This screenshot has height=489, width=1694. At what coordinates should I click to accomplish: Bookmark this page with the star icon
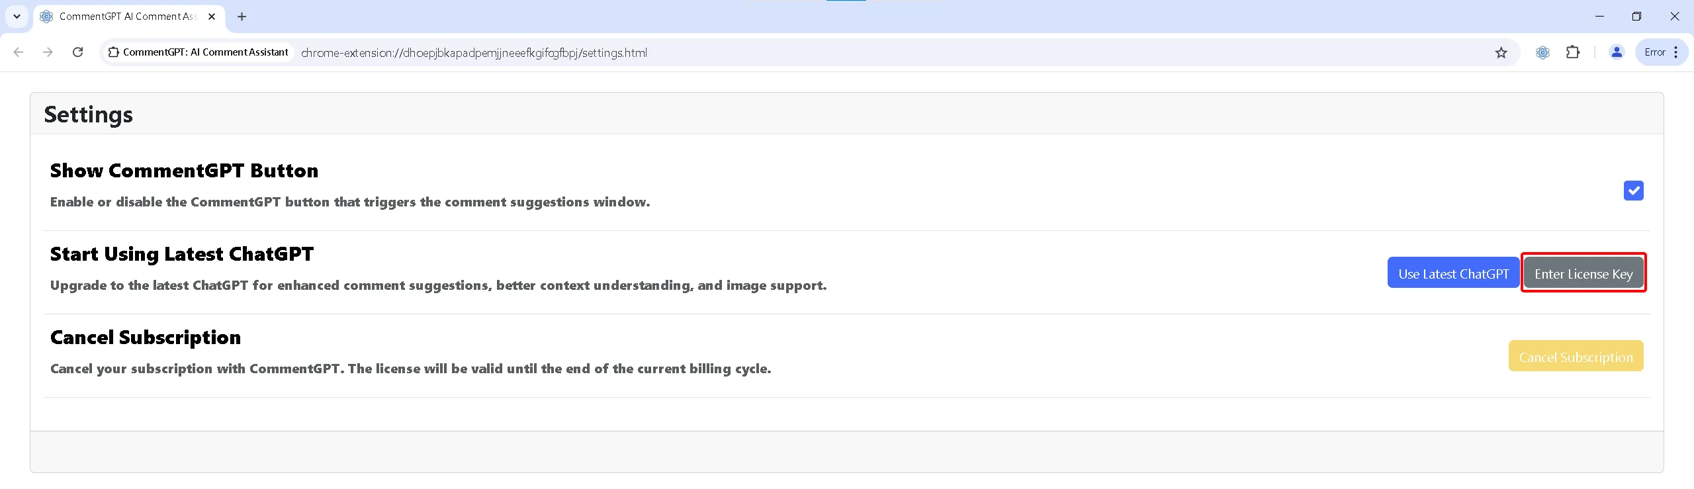[x=1501, y=52]
